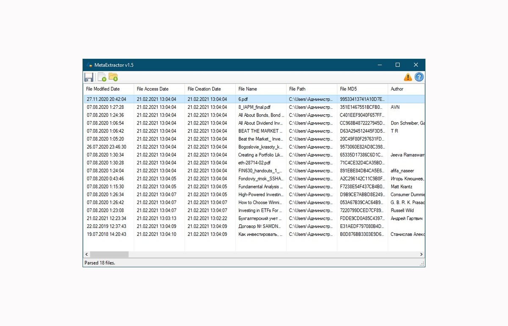
Task: Click modified date 22.02.2019 12:37:43
Action: click(x=106, y=226)
